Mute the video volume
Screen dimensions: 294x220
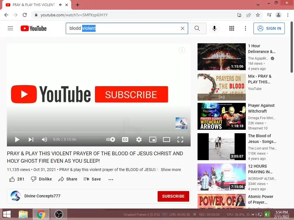45,140
